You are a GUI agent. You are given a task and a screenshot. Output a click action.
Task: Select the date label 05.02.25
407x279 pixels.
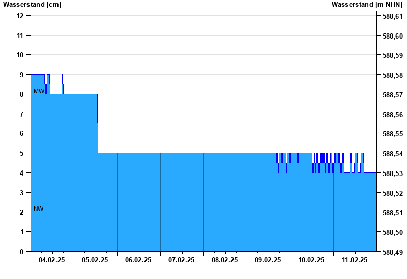coord(95,260)
